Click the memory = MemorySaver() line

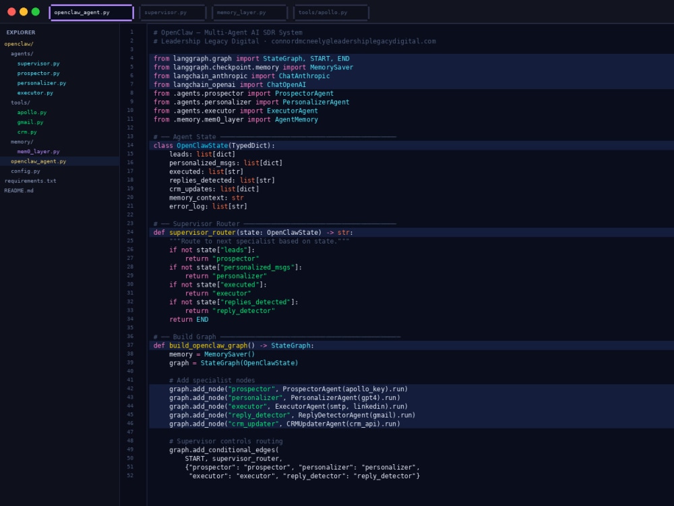click(x=212, y=354)
